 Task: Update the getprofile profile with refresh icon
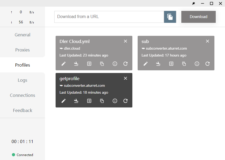coord(125,101)
